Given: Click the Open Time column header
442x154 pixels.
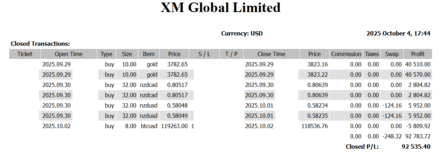Looking at the screenshot, I should click(69, 54).
